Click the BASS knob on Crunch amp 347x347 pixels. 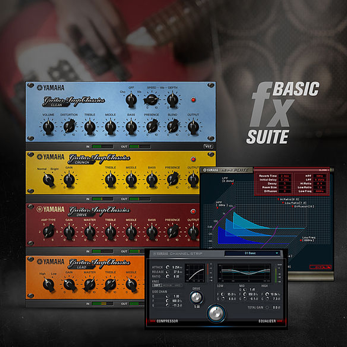pyautogui.click(x=152, y=180)
